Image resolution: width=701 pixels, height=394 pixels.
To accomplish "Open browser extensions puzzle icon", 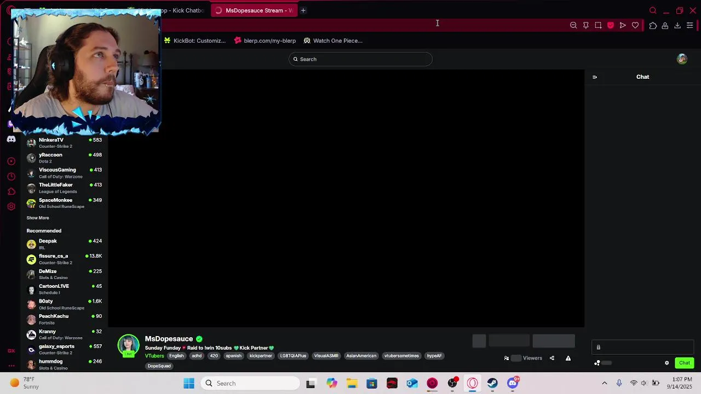I will coord(653,25).
